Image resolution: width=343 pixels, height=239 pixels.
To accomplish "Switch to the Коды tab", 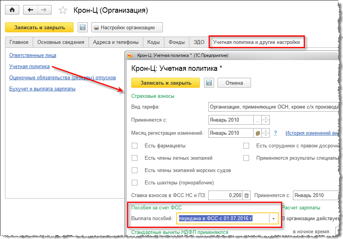I will click(x=153, y=42).
